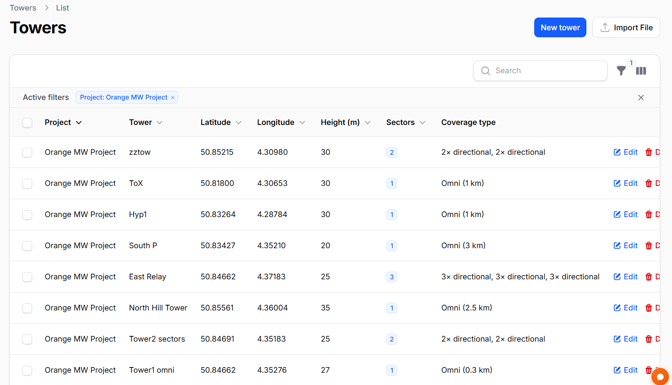Viewport: 672px width, 385px height.
Task: Open the filter funnel icon
Action: (x=621, y=71)
